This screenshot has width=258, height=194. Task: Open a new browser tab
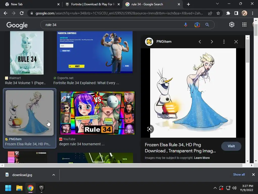click(x=188, y=4)
